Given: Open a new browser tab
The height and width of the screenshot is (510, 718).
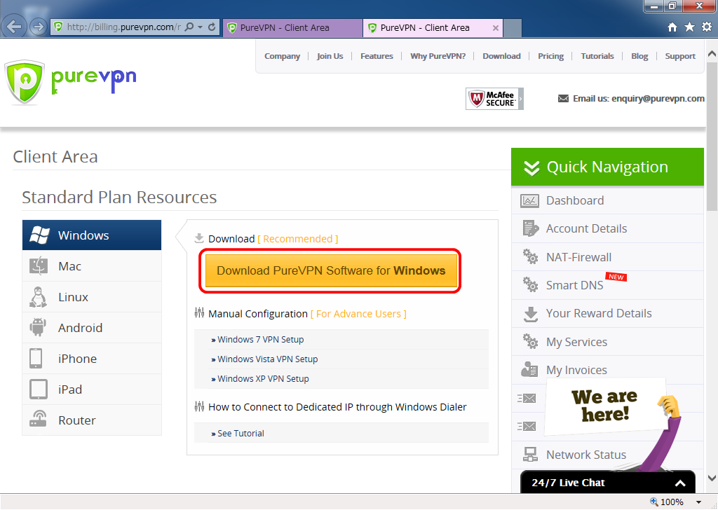Looking at the screenshot, I should pos(513,28).
